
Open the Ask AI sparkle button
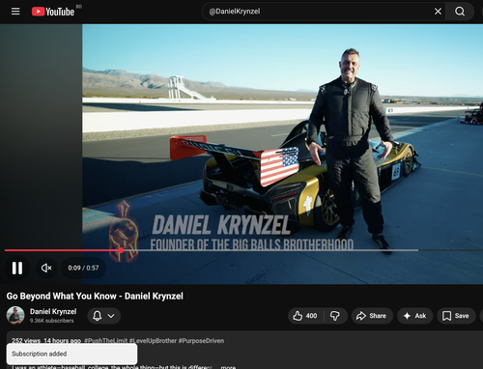pyautogui.click(x=414, y=316)
